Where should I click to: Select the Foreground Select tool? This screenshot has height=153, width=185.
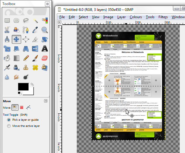coord(16,30)
